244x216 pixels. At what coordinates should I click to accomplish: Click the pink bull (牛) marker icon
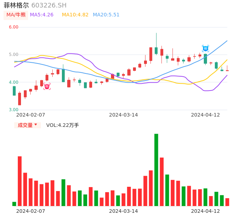47,86
